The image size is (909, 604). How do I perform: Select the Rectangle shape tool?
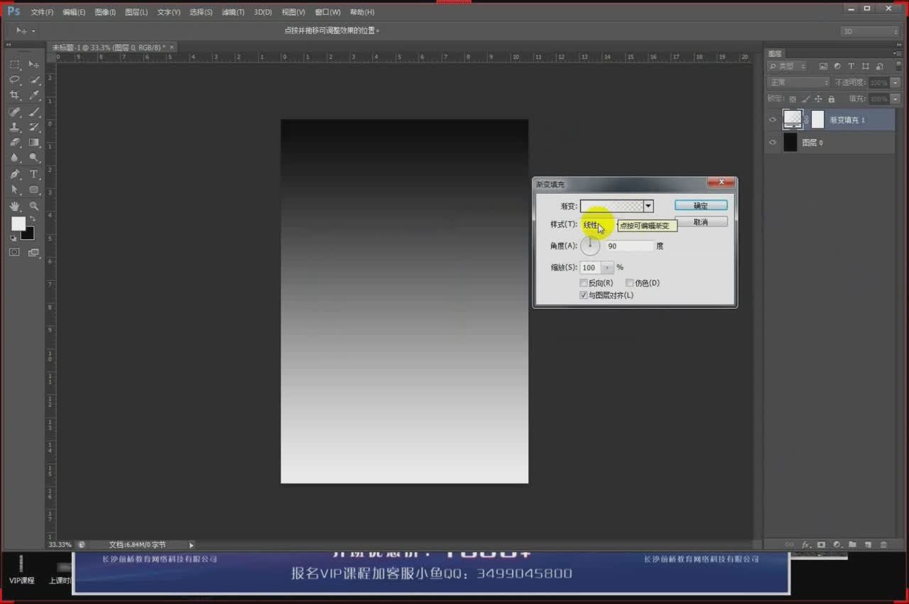(x=33, y=190)
